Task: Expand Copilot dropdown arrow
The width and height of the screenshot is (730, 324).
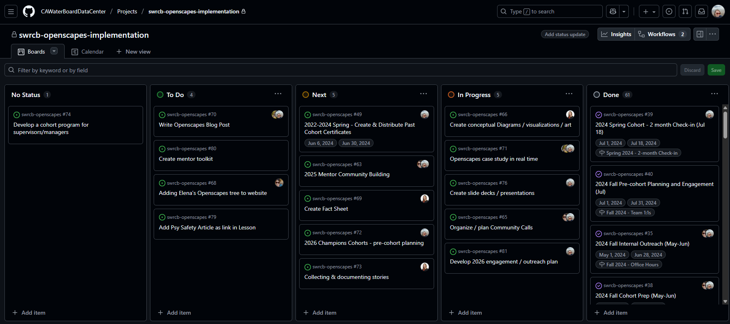Action: pyautogui.click(x=624, y=11)
